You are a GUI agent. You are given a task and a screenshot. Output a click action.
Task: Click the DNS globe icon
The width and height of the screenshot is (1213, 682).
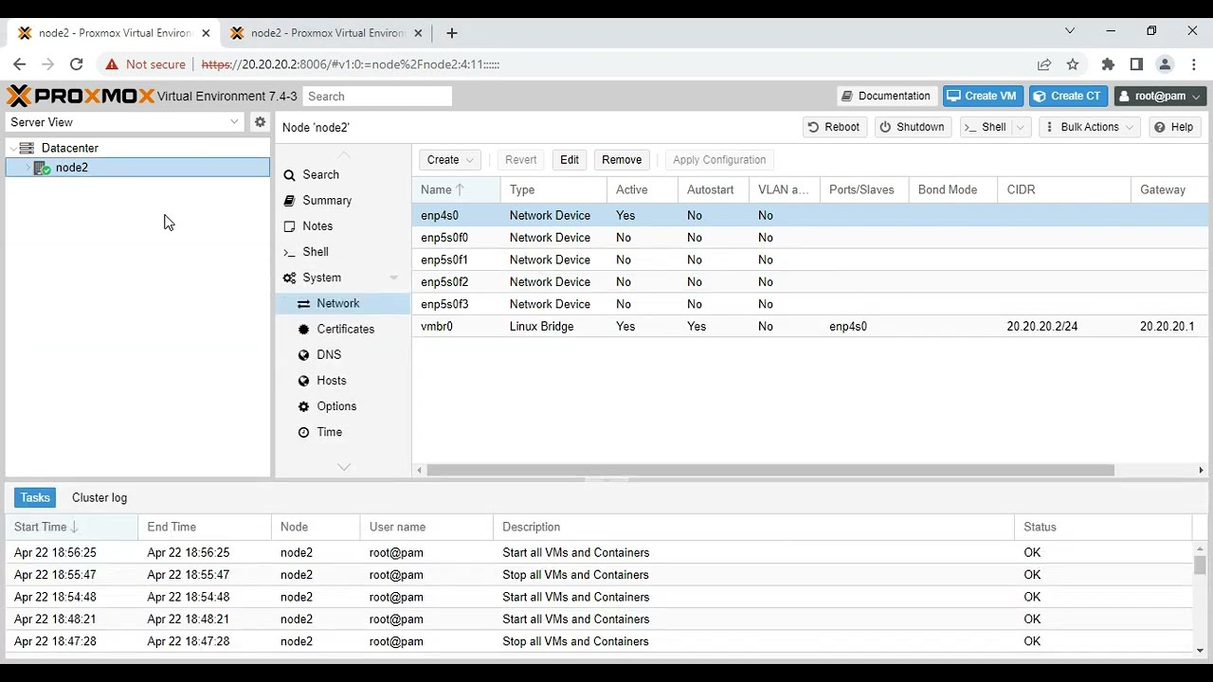point(303,354)
